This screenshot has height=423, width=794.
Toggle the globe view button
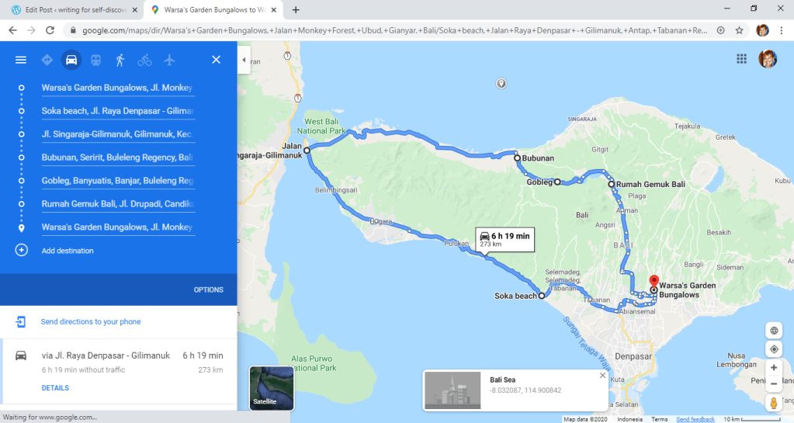(x=774, y=331)
